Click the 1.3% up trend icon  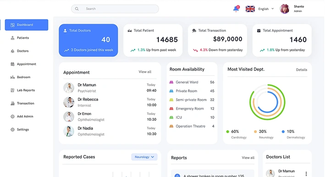[133, 50]
